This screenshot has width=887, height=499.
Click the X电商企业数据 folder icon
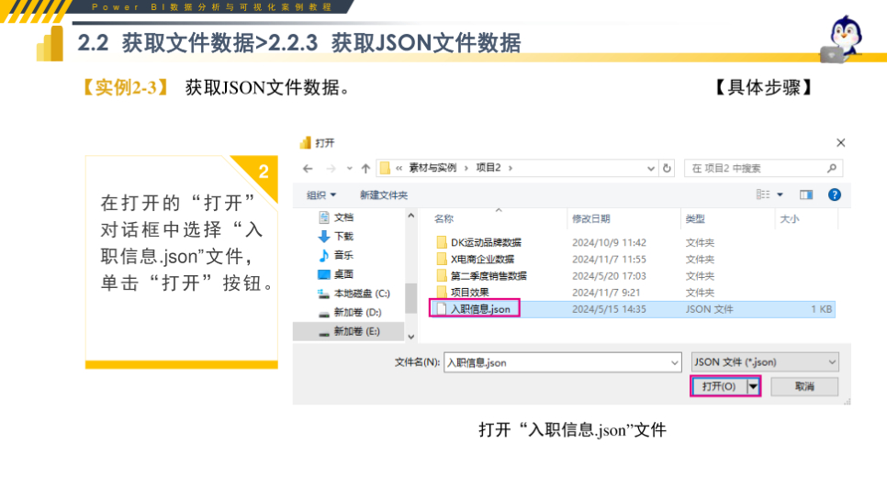tap(442, 260)
